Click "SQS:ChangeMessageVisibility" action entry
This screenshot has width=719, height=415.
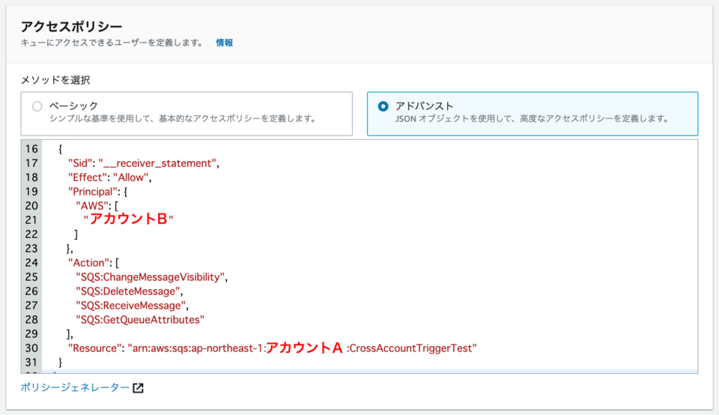tap(151, 277)
